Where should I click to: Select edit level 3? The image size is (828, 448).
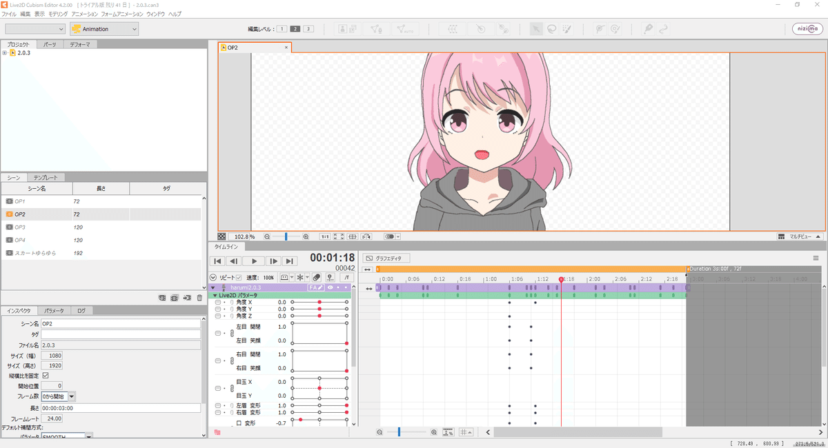[308, 29]
